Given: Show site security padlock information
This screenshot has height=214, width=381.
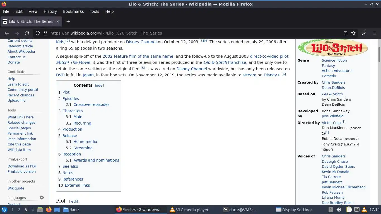Looking at the screenshot, I should (x=45, y=33).
